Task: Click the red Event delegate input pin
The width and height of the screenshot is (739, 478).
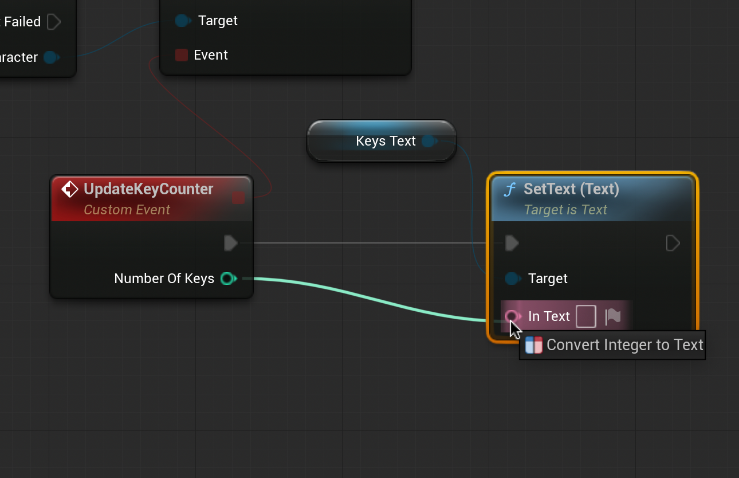Action: point(182,55)
